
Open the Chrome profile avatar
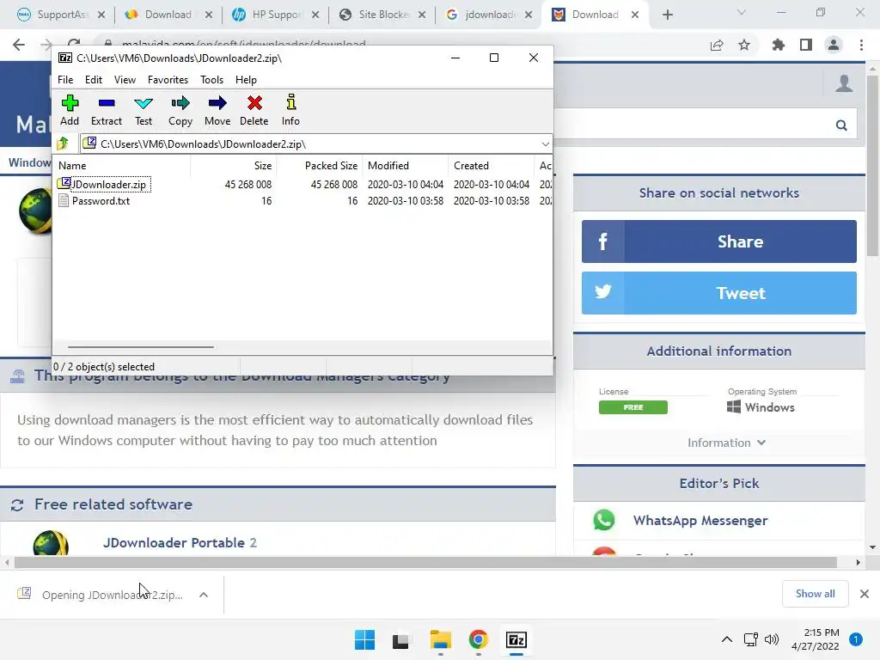coord(834,45)
